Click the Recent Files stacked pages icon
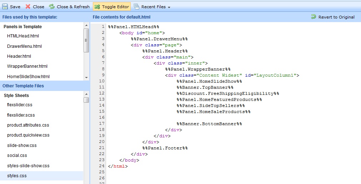The image size is (361, 184). (136, 6)
